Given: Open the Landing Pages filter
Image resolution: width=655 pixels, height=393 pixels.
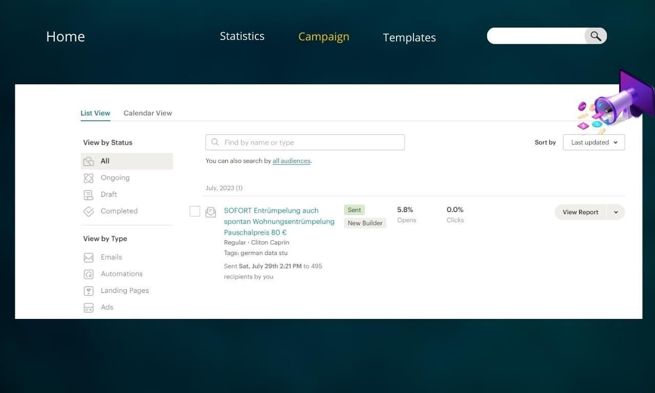Looking at the screenshot, I should (124, 290).
